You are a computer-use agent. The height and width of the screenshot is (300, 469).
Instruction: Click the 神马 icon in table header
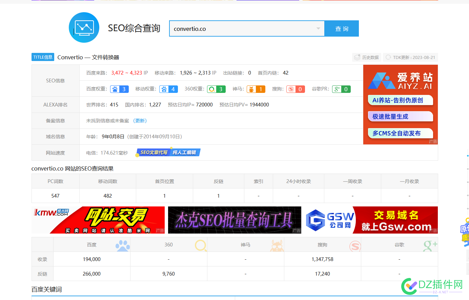(x=277, y=245)
